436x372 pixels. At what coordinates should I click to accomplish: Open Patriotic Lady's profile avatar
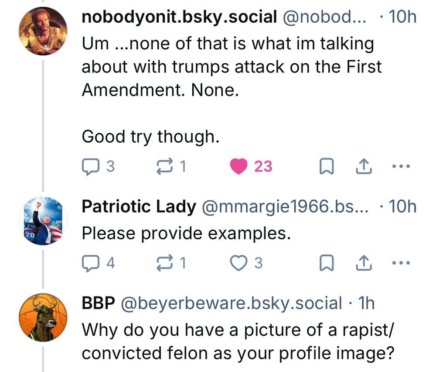pos(43,220)
